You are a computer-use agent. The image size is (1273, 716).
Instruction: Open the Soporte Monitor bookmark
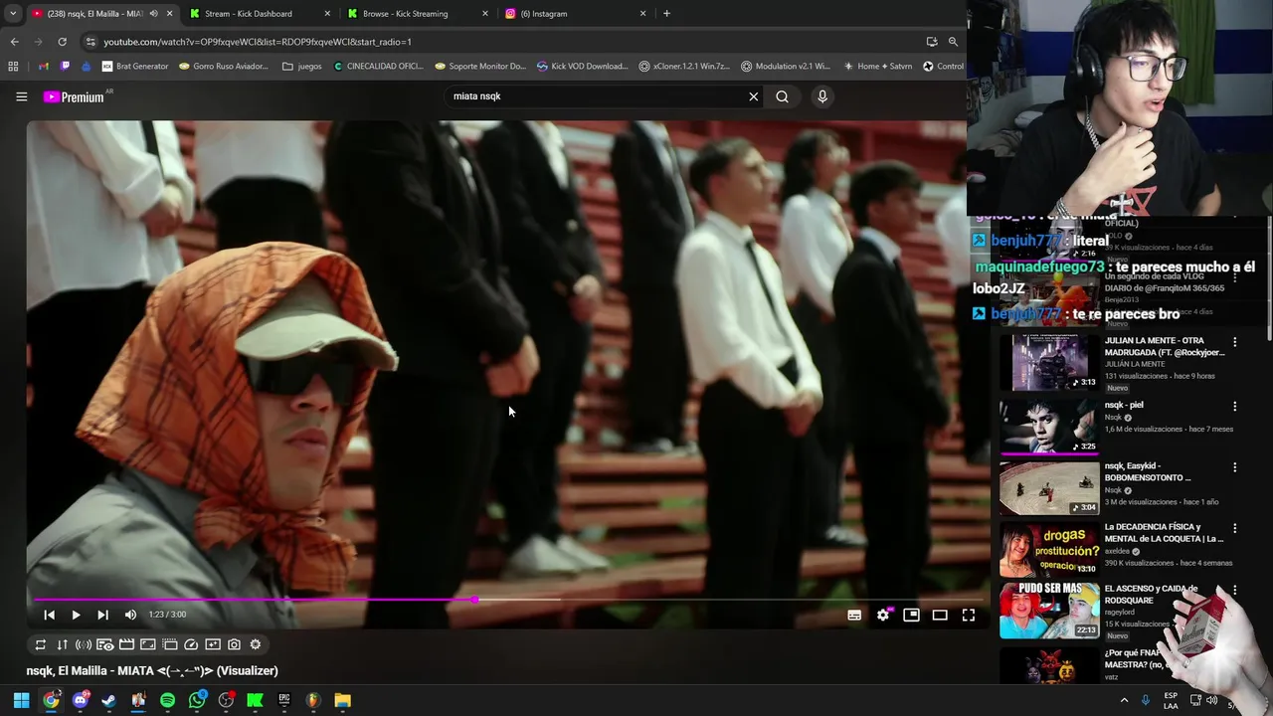(480, 67)
